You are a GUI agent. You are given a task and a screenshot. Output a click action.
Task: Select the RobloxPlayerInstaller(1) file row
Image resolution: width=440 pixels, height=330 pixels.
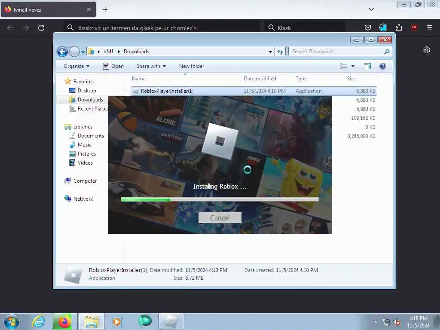tap(254, 91)
